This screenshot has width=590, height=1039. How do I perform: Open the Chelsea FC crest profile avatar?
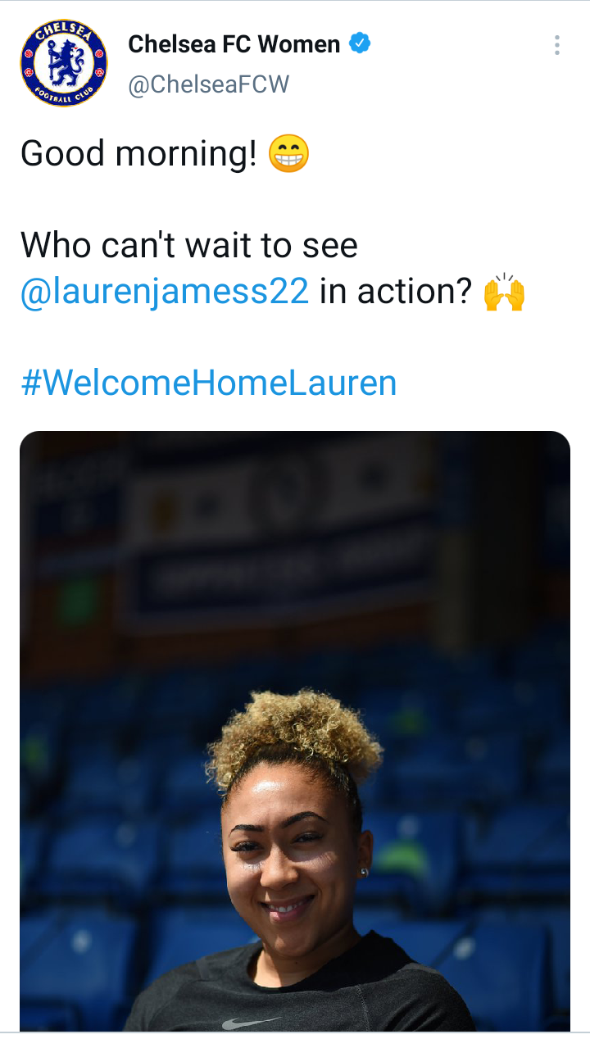click(x=64, y=64)
